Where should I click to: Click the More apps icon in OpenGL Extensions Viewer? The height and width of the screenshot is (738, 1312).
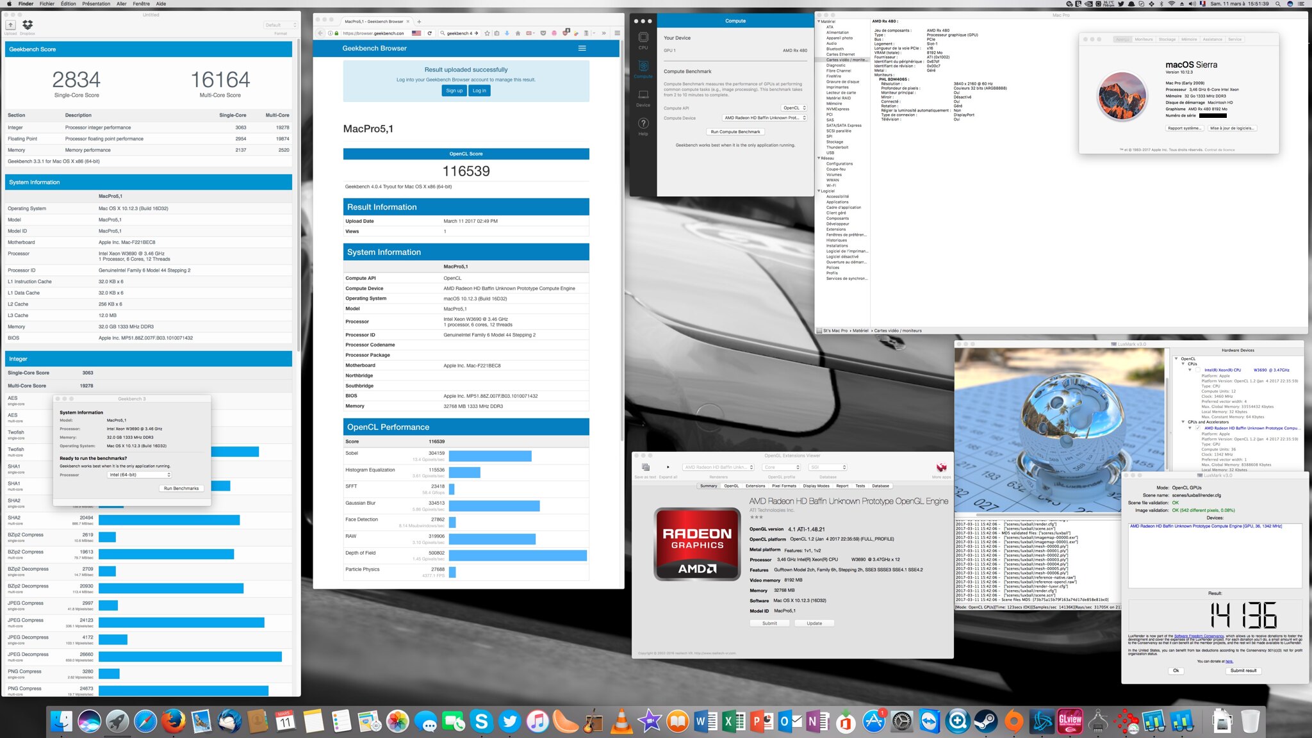pyautogui.click(x=941, y=467)
